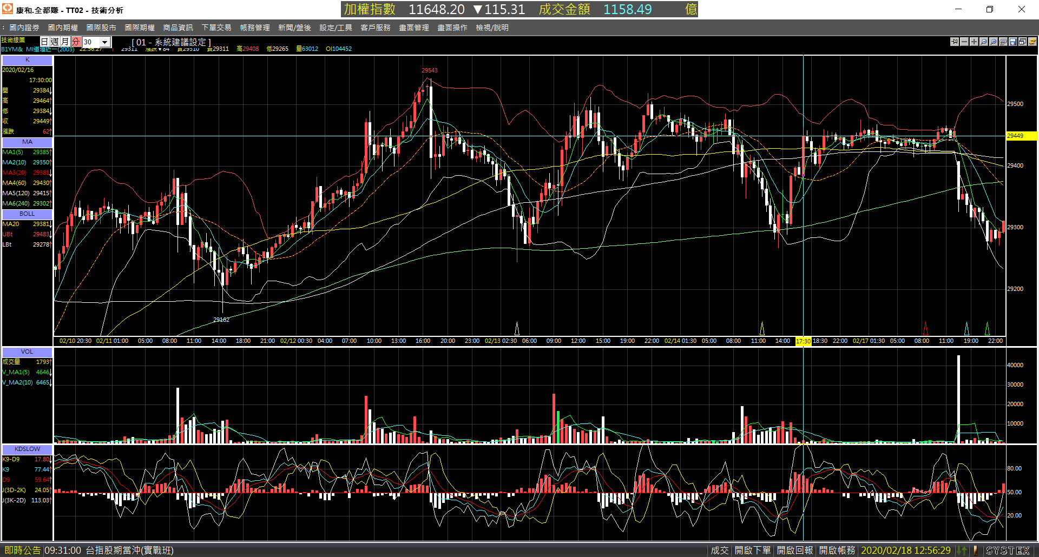Click the orange swap arrows icon
Image resolution: width=1039 pixels, height=557 pixels.
coord(1032,42)
